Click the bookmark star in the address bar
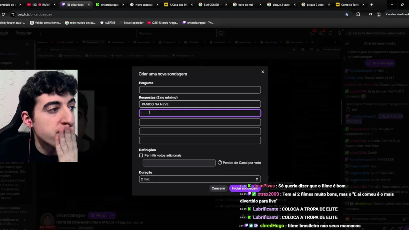The height and width of the screenshot is (230, 409). (347, 14)
